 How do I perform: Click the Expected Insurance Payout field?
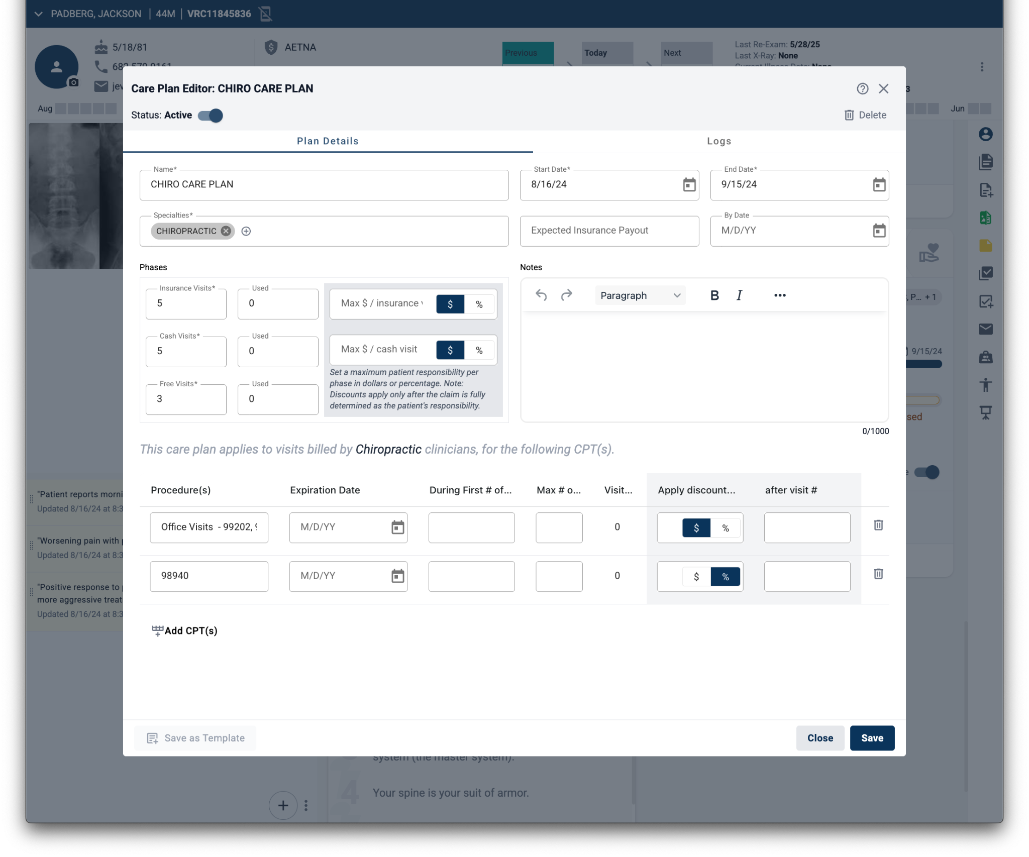(x=609, y=231)
